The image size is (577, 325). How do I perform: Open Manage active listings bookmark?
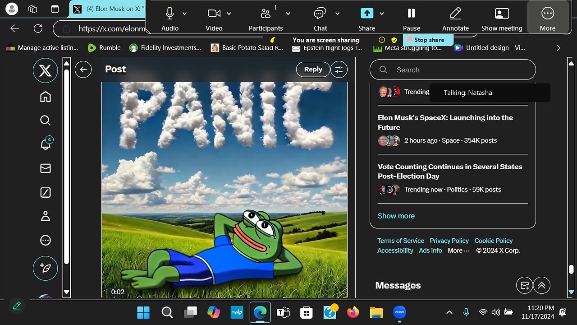(x=42, y=47)
